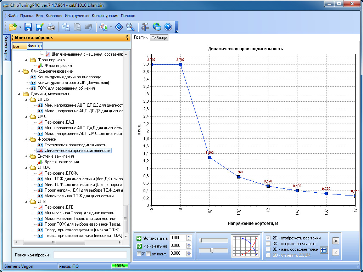This screenshot has height=272, width=363.
Task: Open the blue diamond info icon
Action: [x=119, y=27]
